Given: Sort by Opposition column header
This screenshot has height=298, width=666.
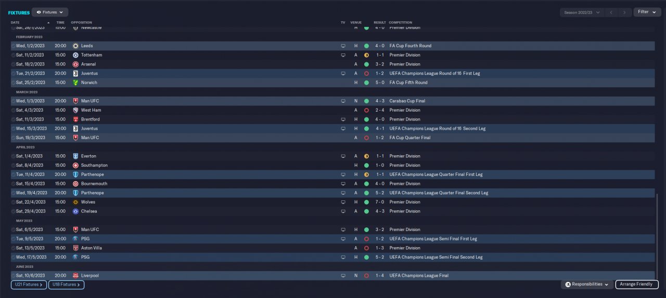Looking at the screenshot, I should tap(81, 22).
